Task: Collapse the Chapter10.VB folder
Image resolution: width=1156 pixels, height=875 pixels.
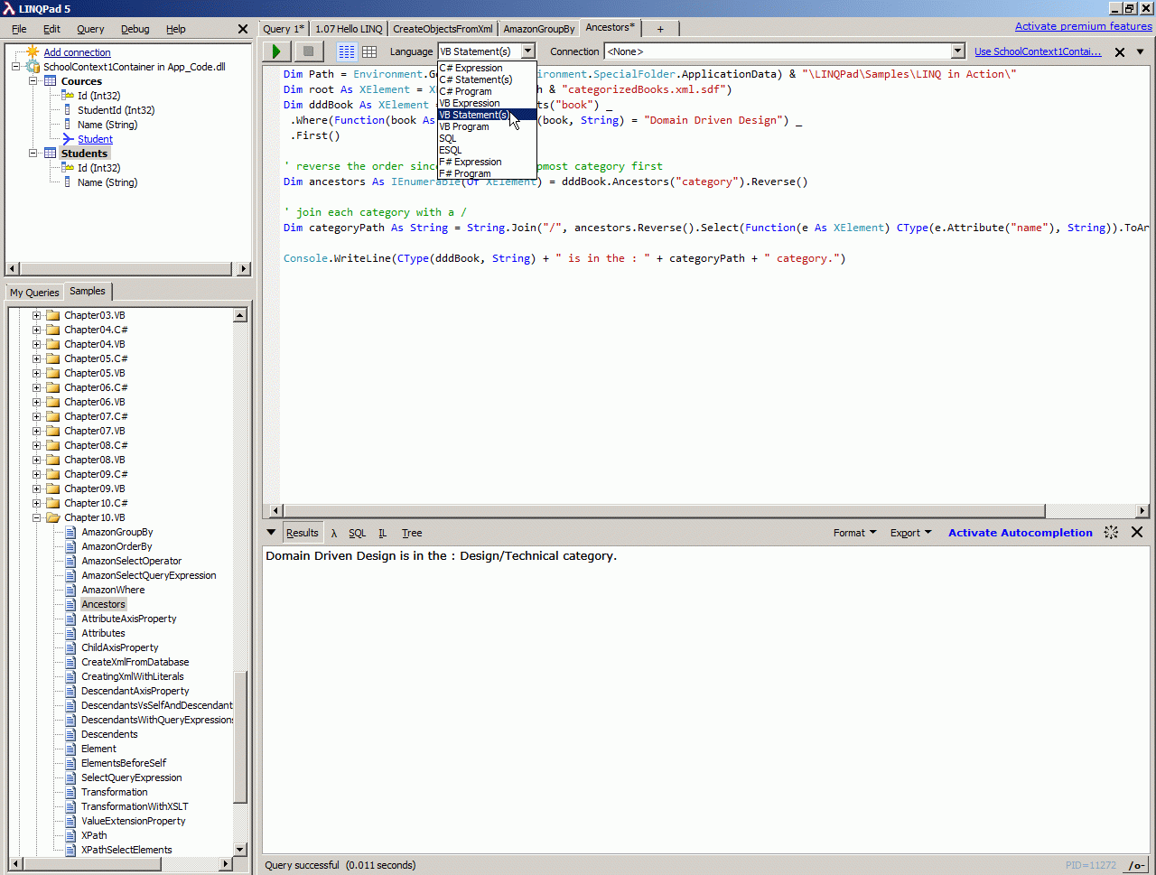Action: 37,517
